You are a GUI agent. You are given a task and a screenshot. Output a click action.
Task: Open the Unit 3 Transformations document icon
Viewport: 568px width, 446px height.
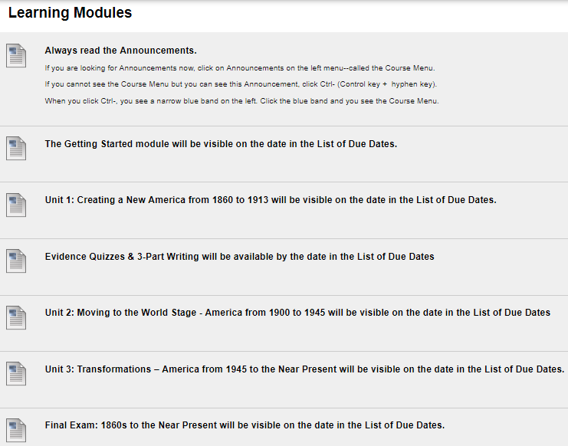click(x=16, y=374)
